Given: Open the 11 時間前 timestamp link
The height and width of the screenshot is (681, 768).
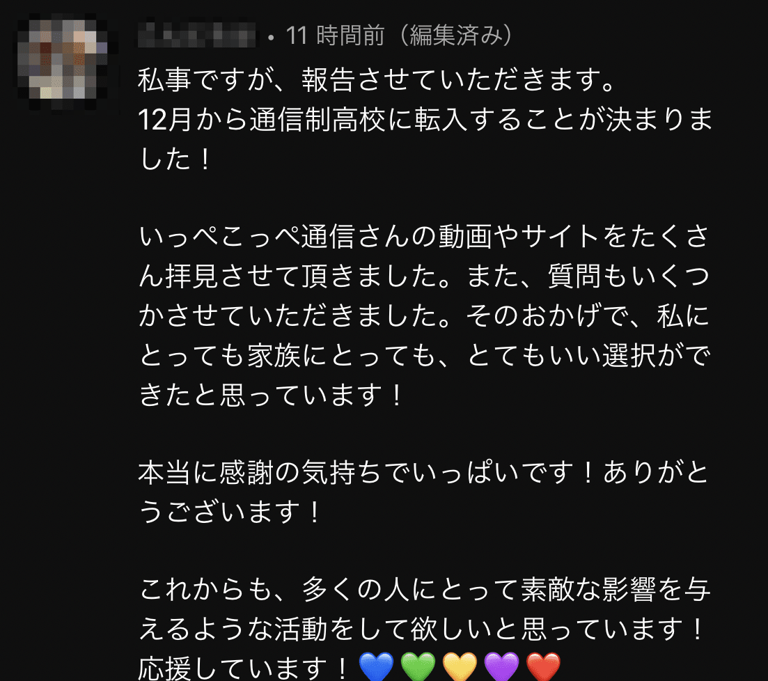Looking at the screenshot, I should coord(335,36).
